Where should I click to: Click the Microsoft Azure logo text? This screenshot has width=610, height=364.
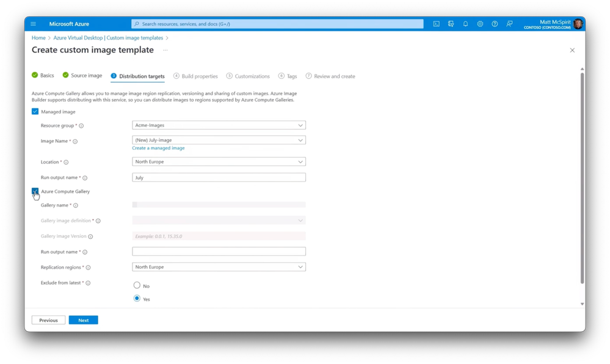(69, 24)
